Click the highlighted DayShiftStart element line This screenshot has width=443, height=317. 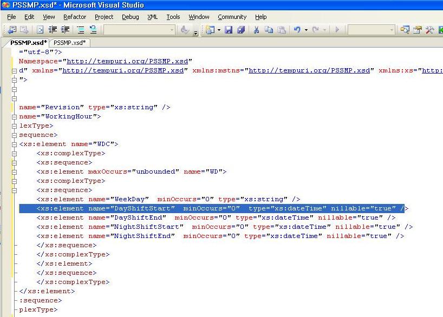coord(214,209)
